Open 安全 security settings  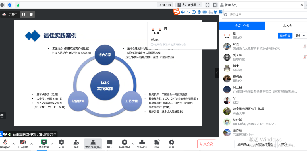click(x=61, y=144)
